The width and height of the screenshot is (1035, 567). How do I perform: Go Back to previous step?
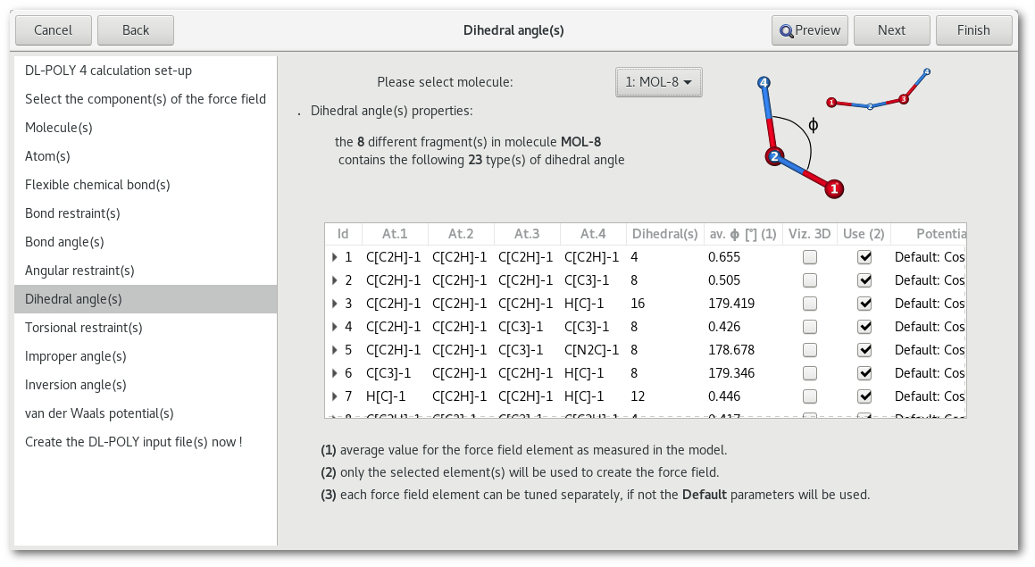pos(136,30)
